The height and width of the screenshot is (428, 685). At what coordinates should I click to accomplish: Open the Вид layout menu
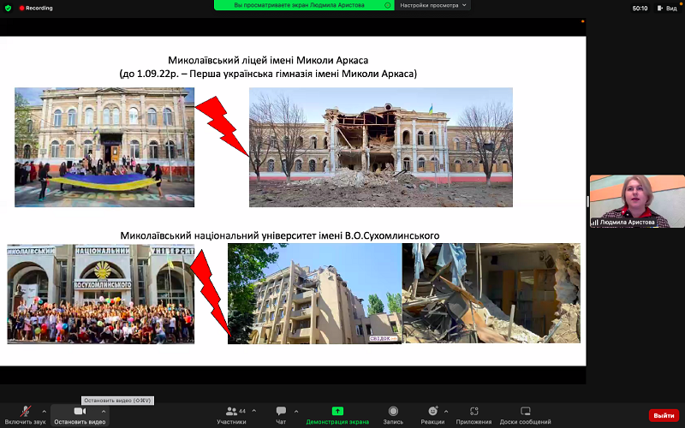667,8
